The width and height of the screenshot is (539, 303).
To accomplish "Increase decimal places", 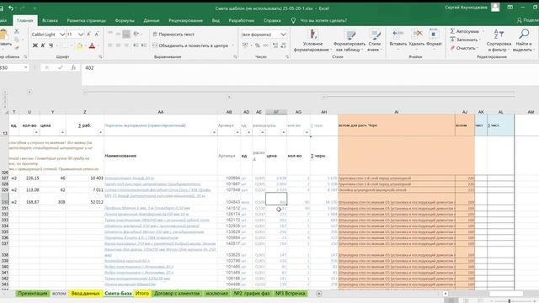I will [275, 45].
